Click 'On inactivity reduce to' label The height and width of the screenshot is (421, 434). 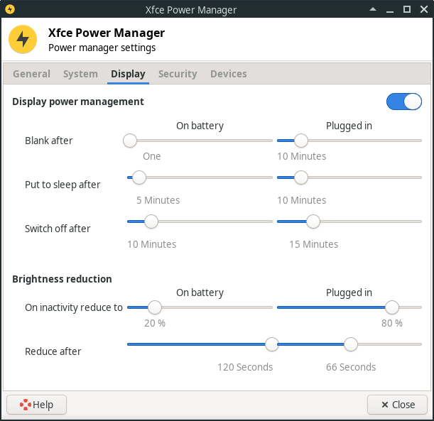coord(74,307)
